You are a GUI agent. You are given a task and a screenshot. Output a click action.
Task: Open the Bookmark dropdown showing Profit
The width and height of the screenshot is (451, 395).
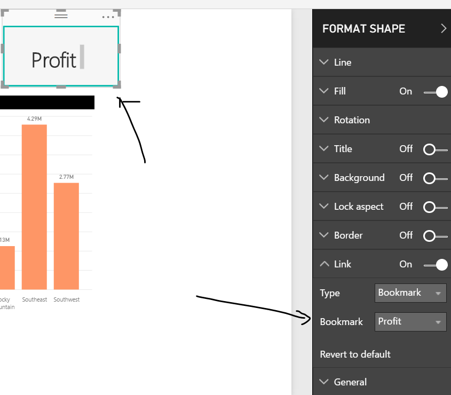click(x=410, y=322)
